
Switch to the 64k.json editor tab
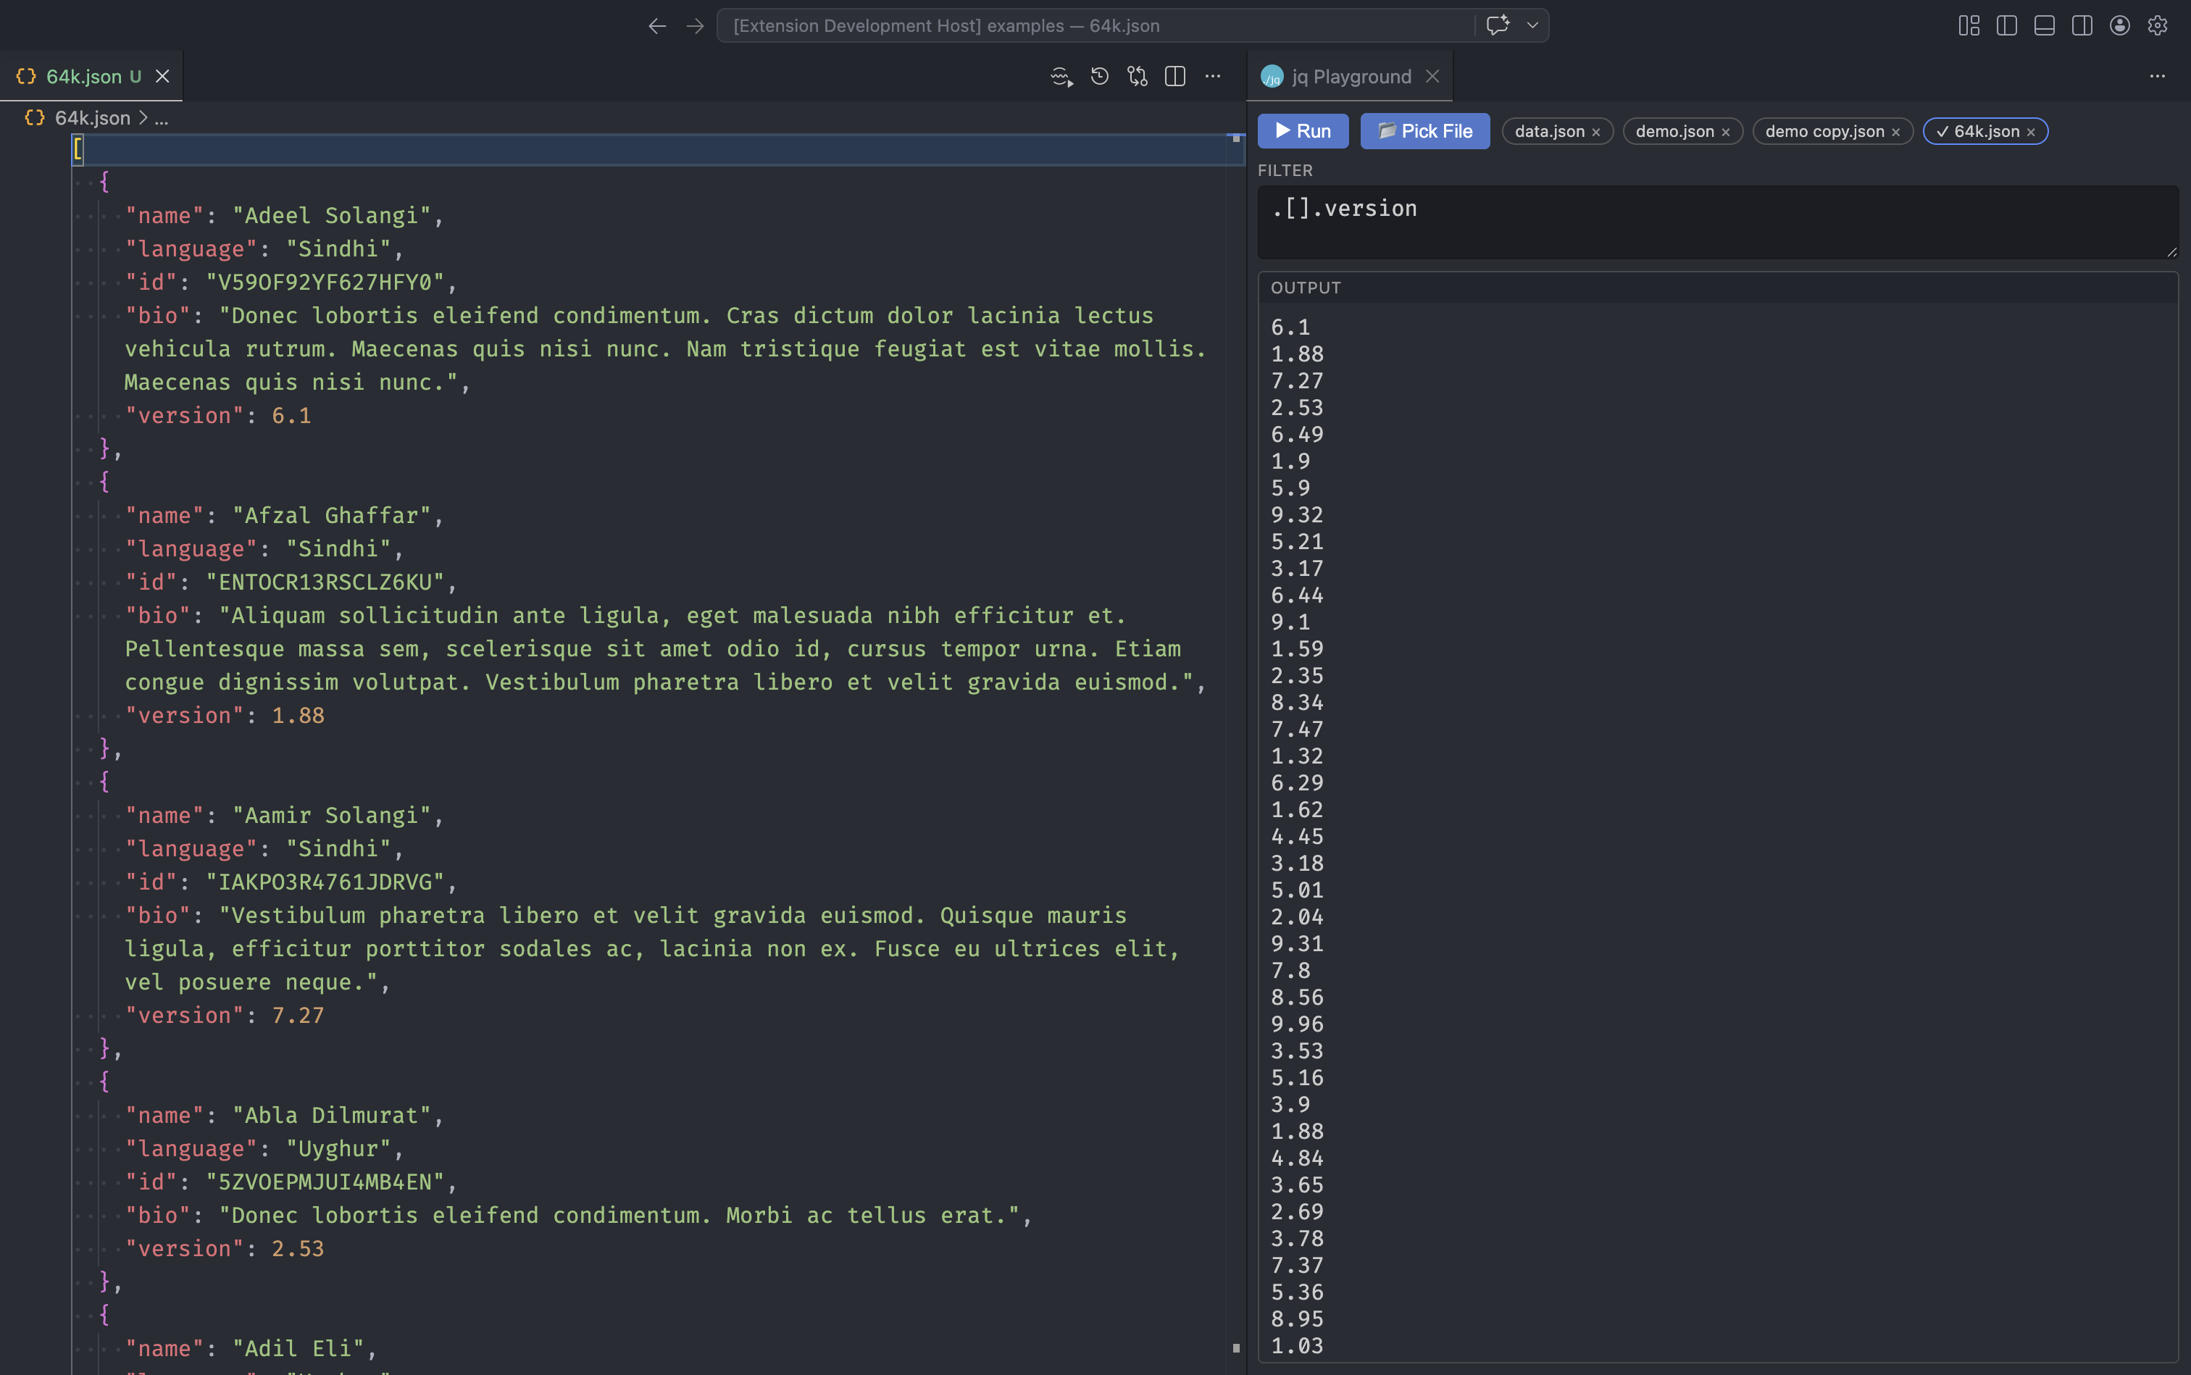83,76
